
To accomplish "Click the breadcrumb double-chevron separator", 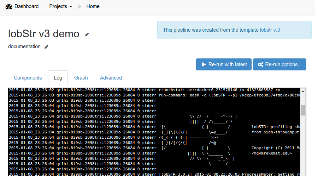I will pos(79,6).
